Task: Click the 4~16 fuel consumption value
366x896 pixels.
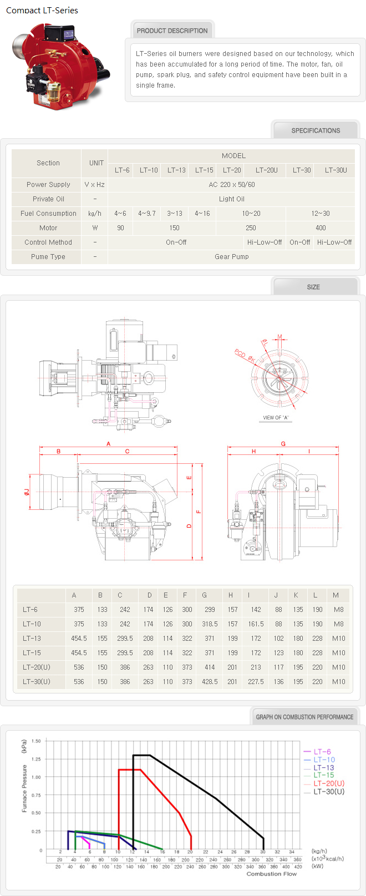Action: pyautogui.click(x=202, y=214)
